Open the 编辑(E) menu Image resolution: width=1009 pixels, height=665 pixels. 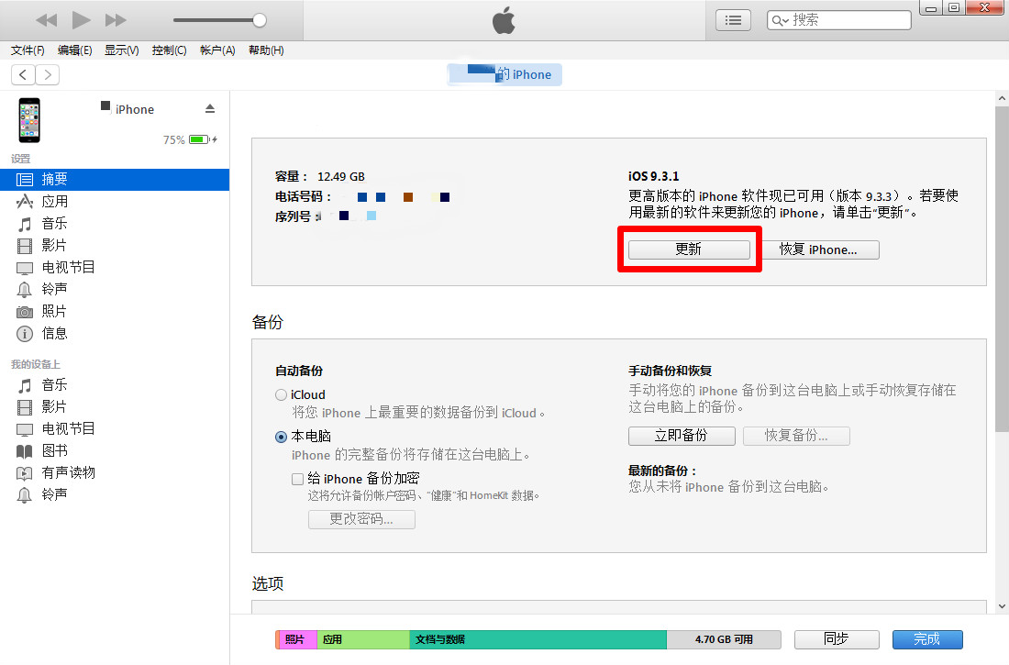(x=74, y=50)
